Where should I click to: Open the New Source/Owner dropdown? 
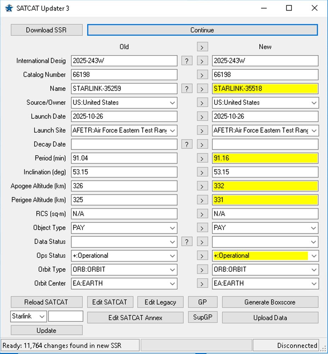pyautogui.click(x=314, y=103)
